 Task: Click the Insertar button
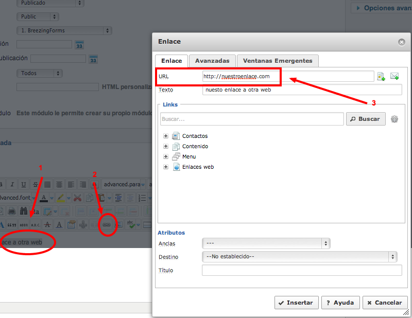coord(297,303)
